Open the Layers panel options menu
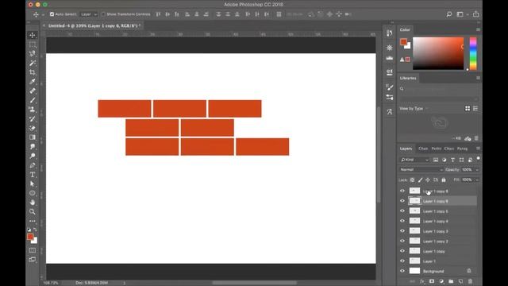 point(478,149)
